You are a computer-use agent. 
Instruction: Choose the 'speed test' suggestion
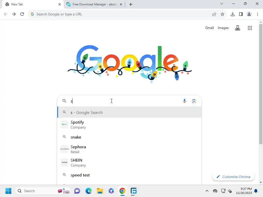click(x=129, y=175)
